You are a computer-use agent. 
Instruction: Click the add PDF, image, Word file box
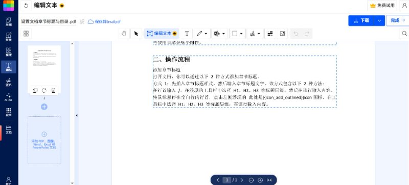tap(44, 140)
